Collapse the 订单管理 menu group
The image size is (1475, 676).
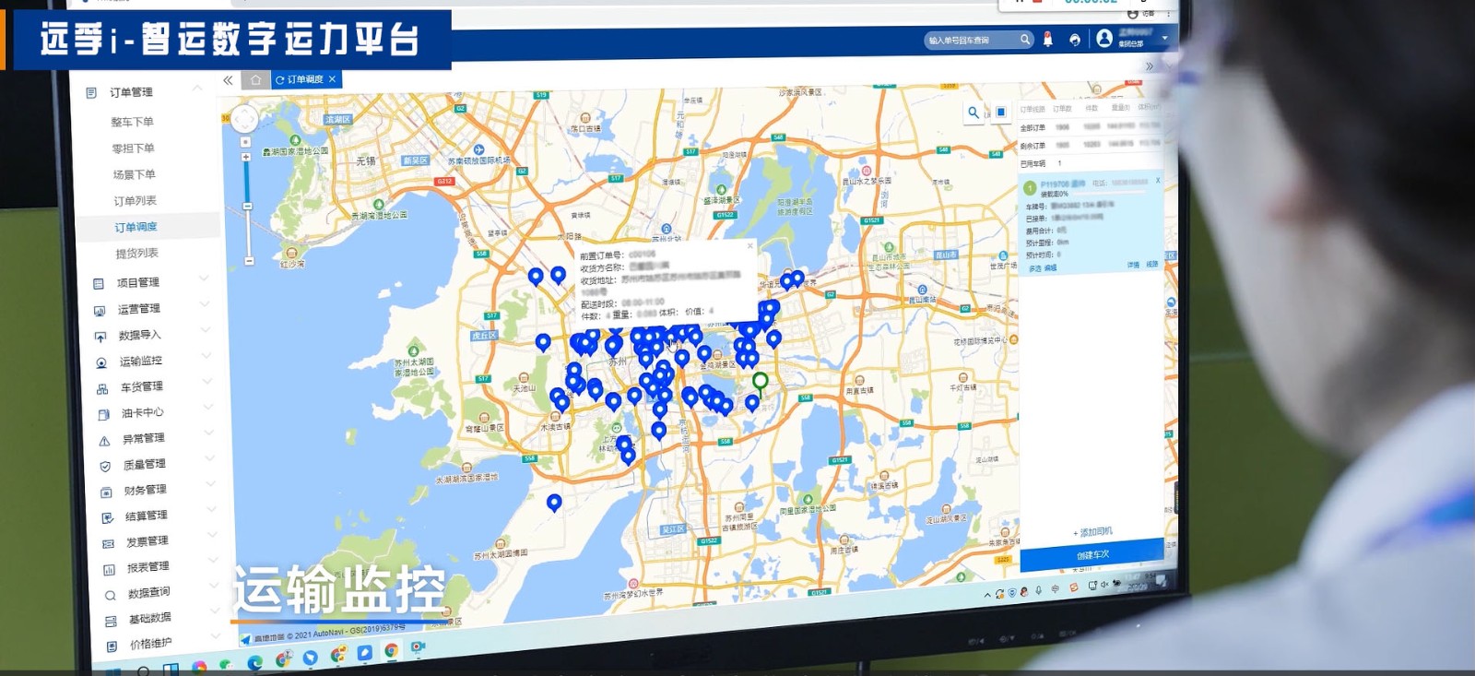coord(197,89)
